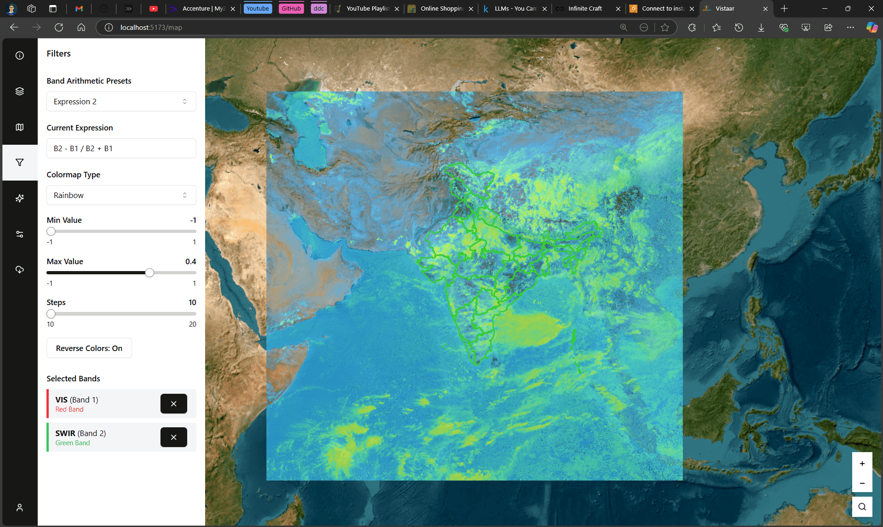Expand the Colormap Type Rainbow dropdown
The image size is (883, 527).
pos(121,195)
